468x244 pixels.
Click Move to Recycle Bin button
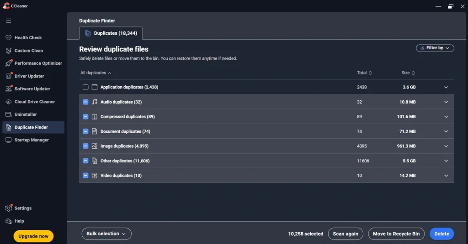396,234
